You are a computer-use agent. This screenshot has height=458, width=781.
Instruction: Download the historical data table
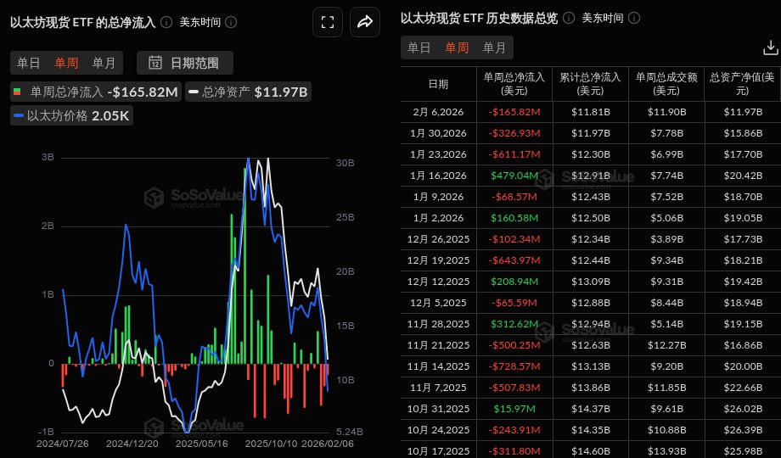point(770,48)
